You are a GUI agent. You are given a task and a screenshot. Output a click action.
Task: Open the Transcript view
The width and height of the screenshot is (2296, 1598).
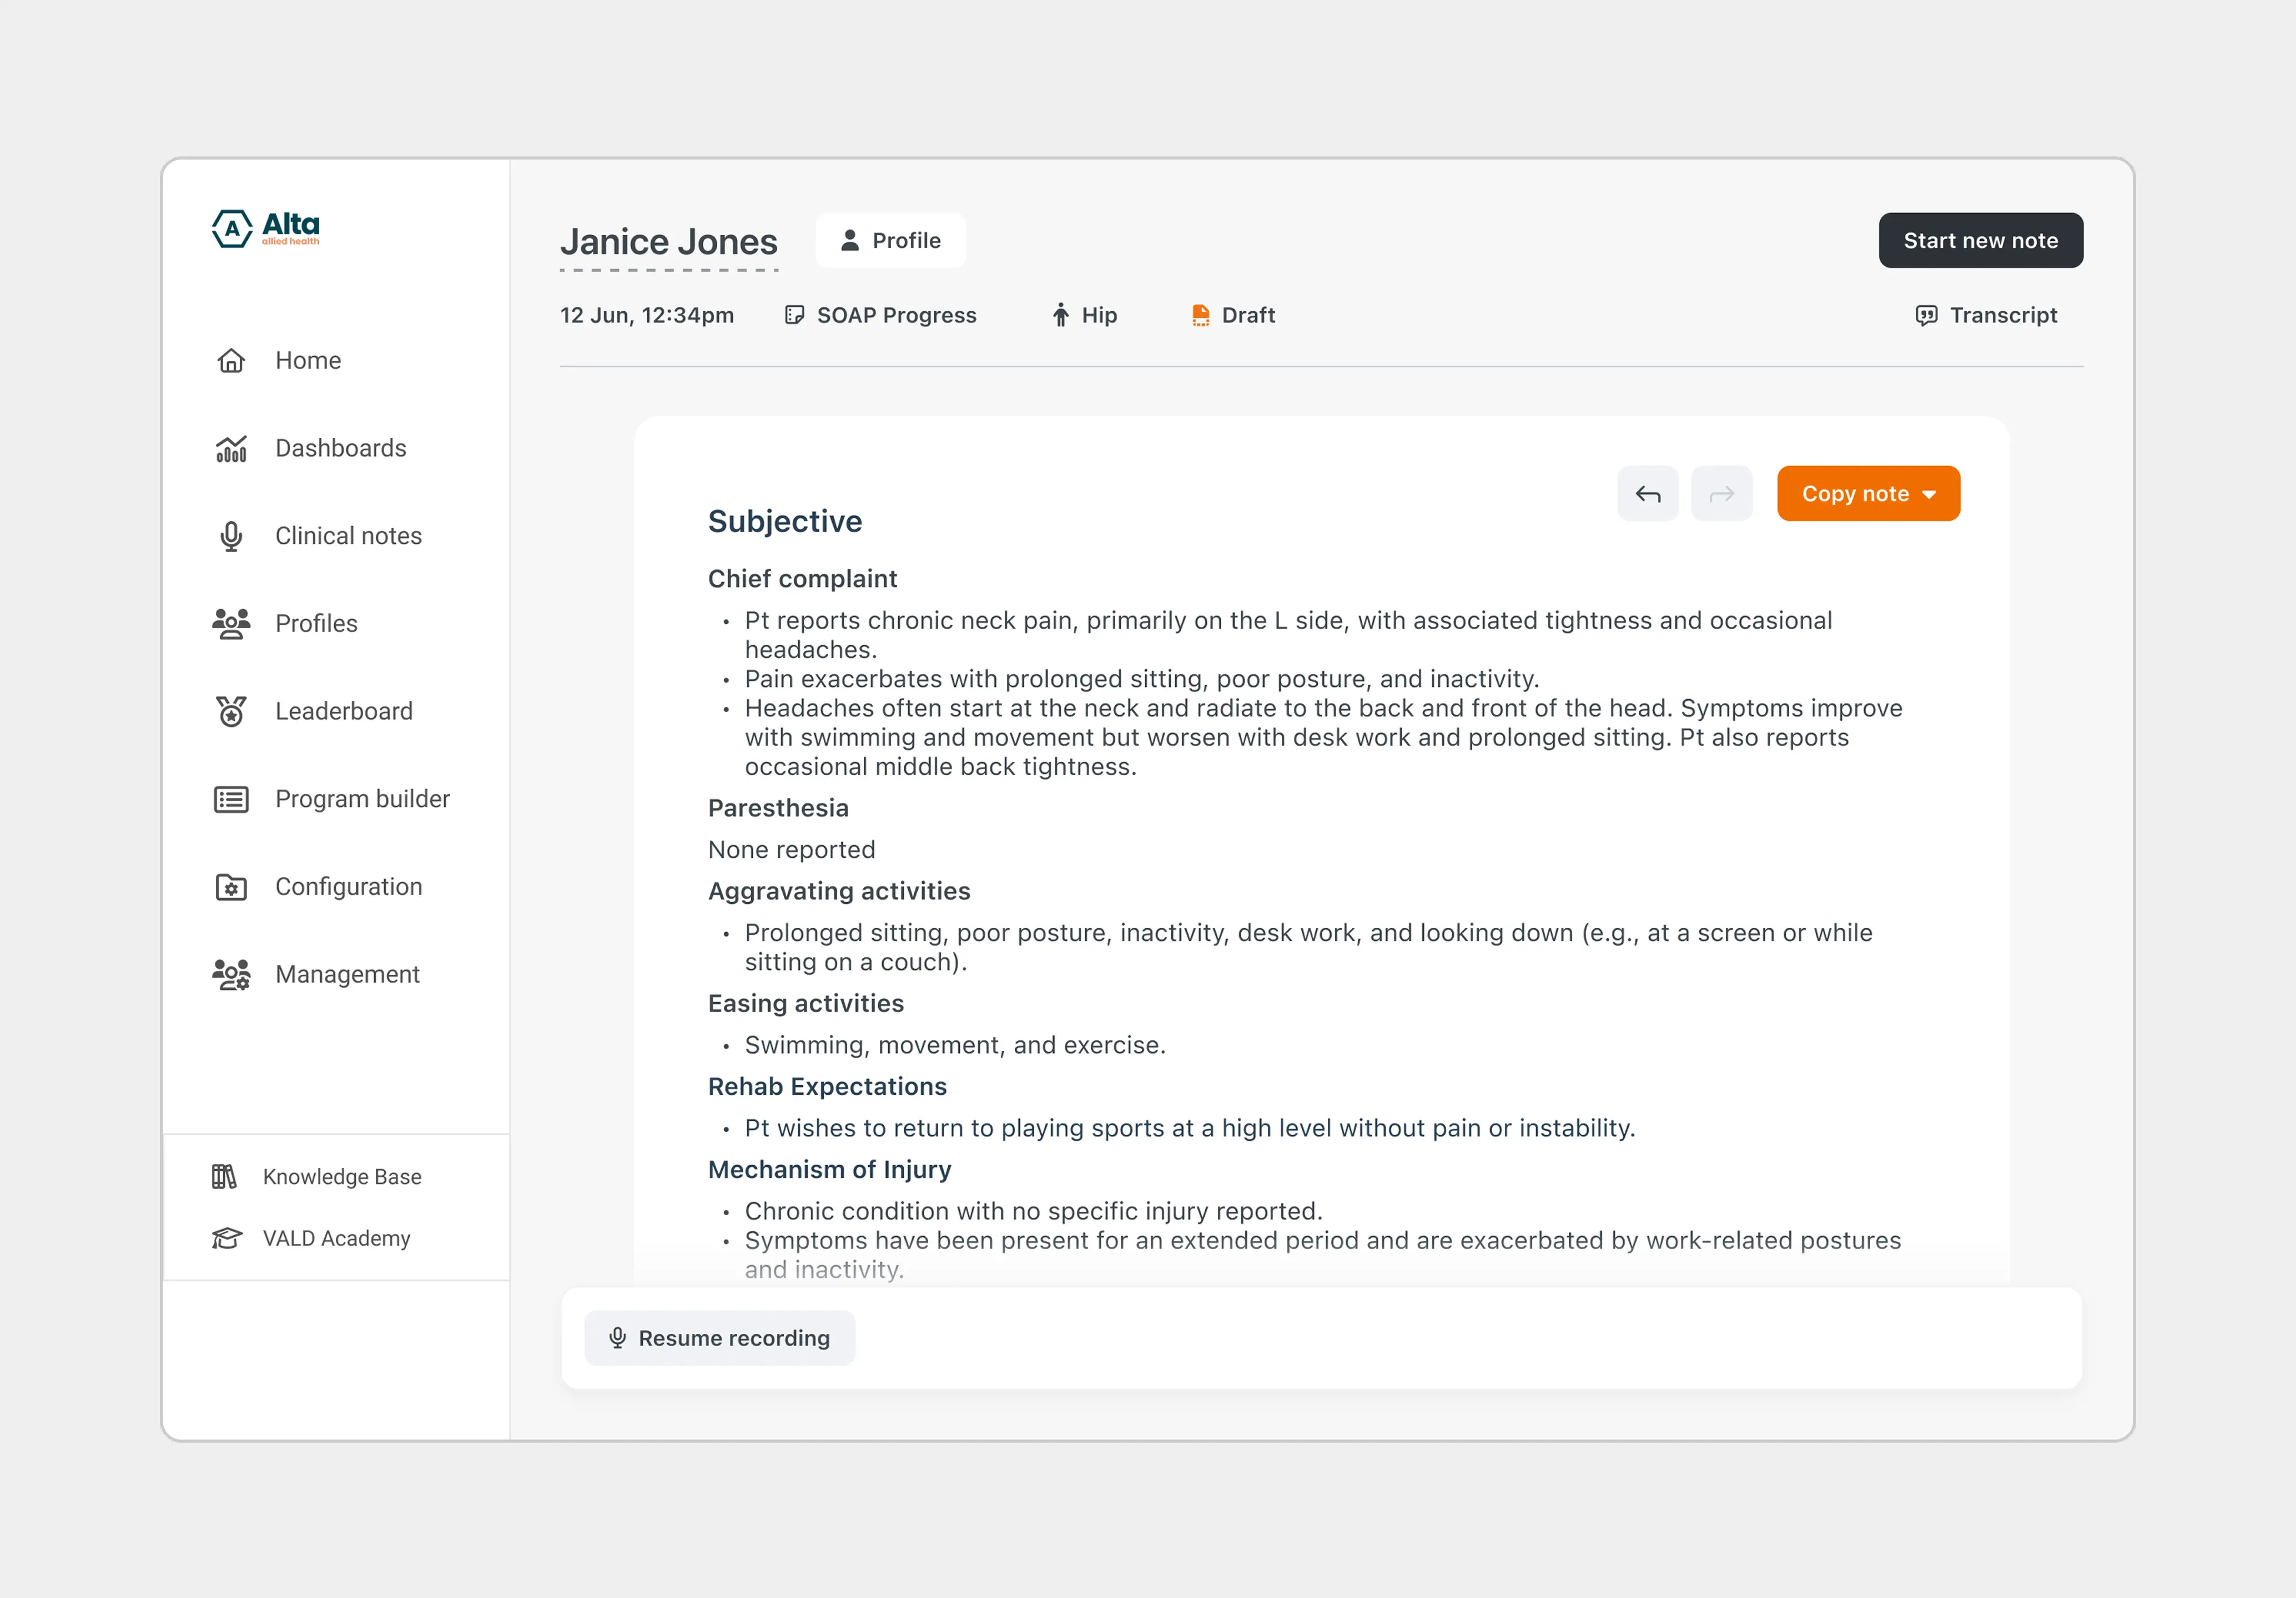[x=1986, y=315]
